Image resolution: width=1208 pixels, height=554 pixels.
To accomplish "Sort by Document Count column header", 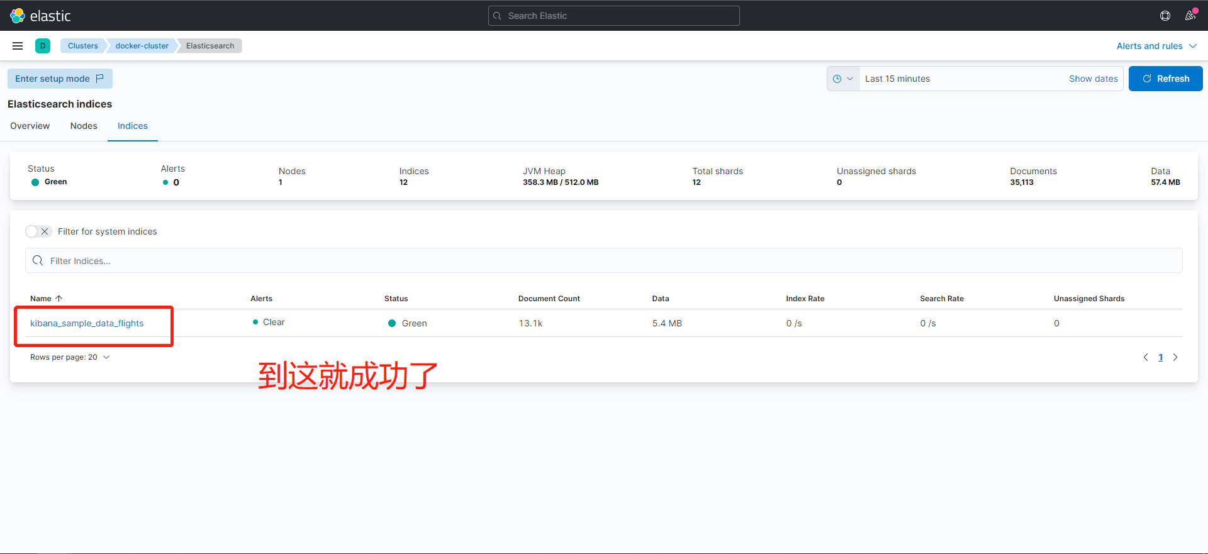I will click(x=549, y=299).
